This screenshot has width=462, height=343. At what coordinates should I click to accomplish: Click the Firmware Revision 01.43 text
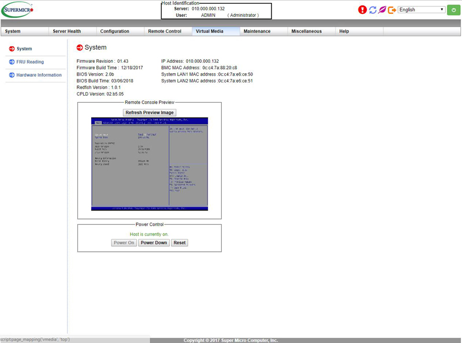coord(102,61)
